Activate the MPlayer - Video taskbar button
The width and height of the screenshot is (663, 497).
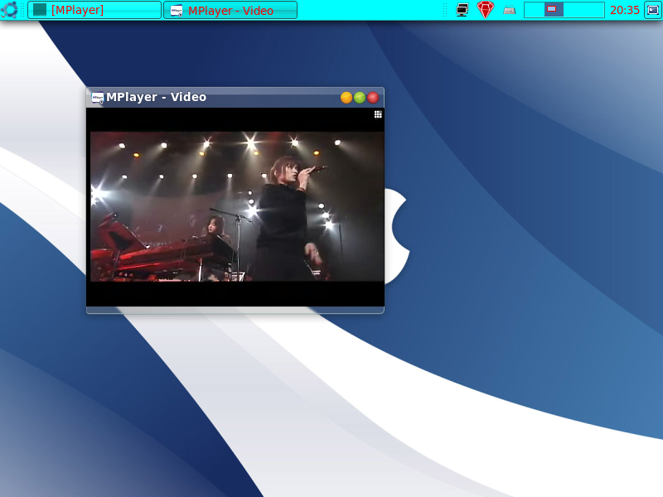(230, 10)
